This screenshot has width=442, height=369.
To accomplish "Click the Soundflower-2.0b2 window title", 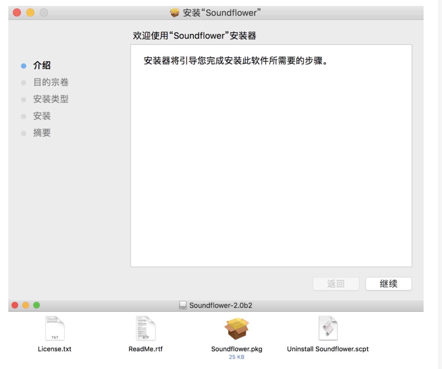I will [x=221, y=305].
